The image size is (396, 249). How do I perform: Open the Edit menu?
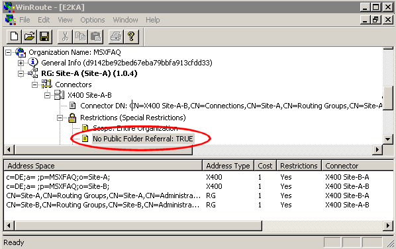pyautogui.click(x=44, y=20)
